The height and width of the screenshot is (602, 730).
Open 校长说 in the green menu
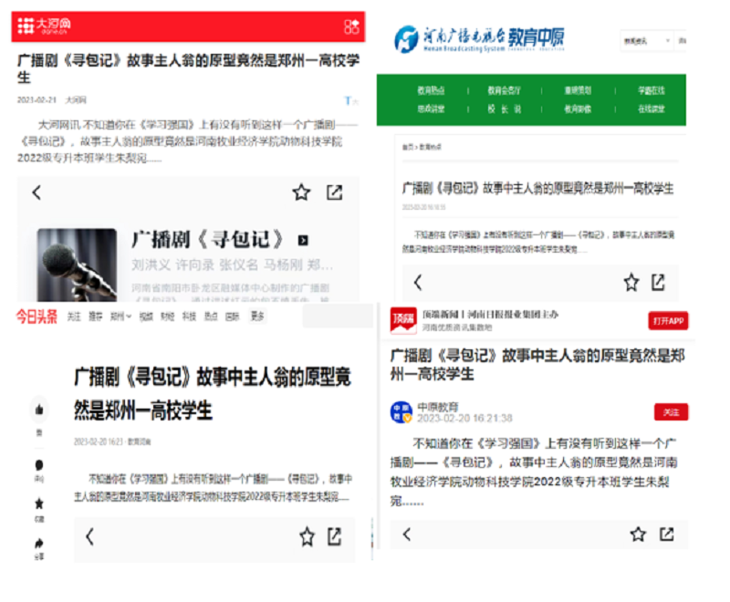505,109
